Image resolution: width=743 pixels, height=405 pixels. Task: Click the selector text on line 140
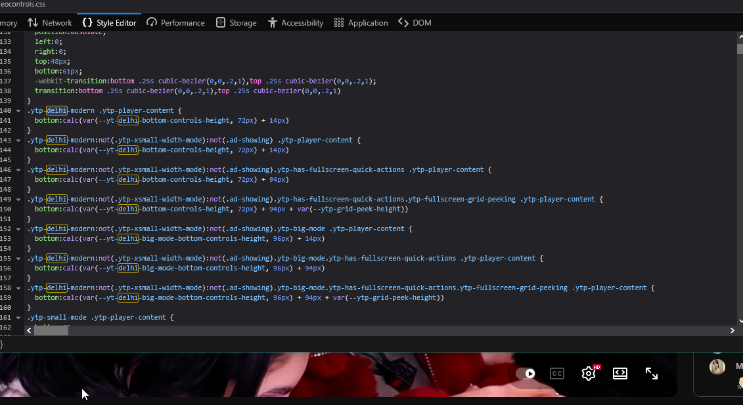tap(104, 111)
